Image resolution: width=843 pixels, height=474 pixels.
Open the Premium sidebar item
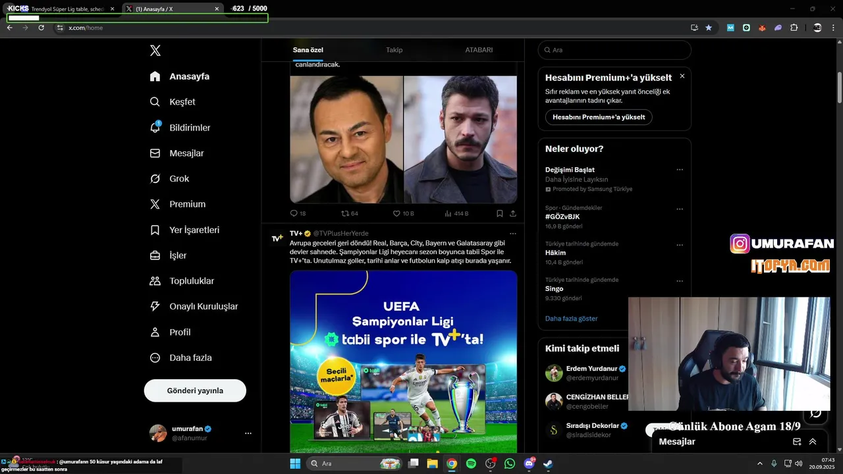tap(178, 204)
